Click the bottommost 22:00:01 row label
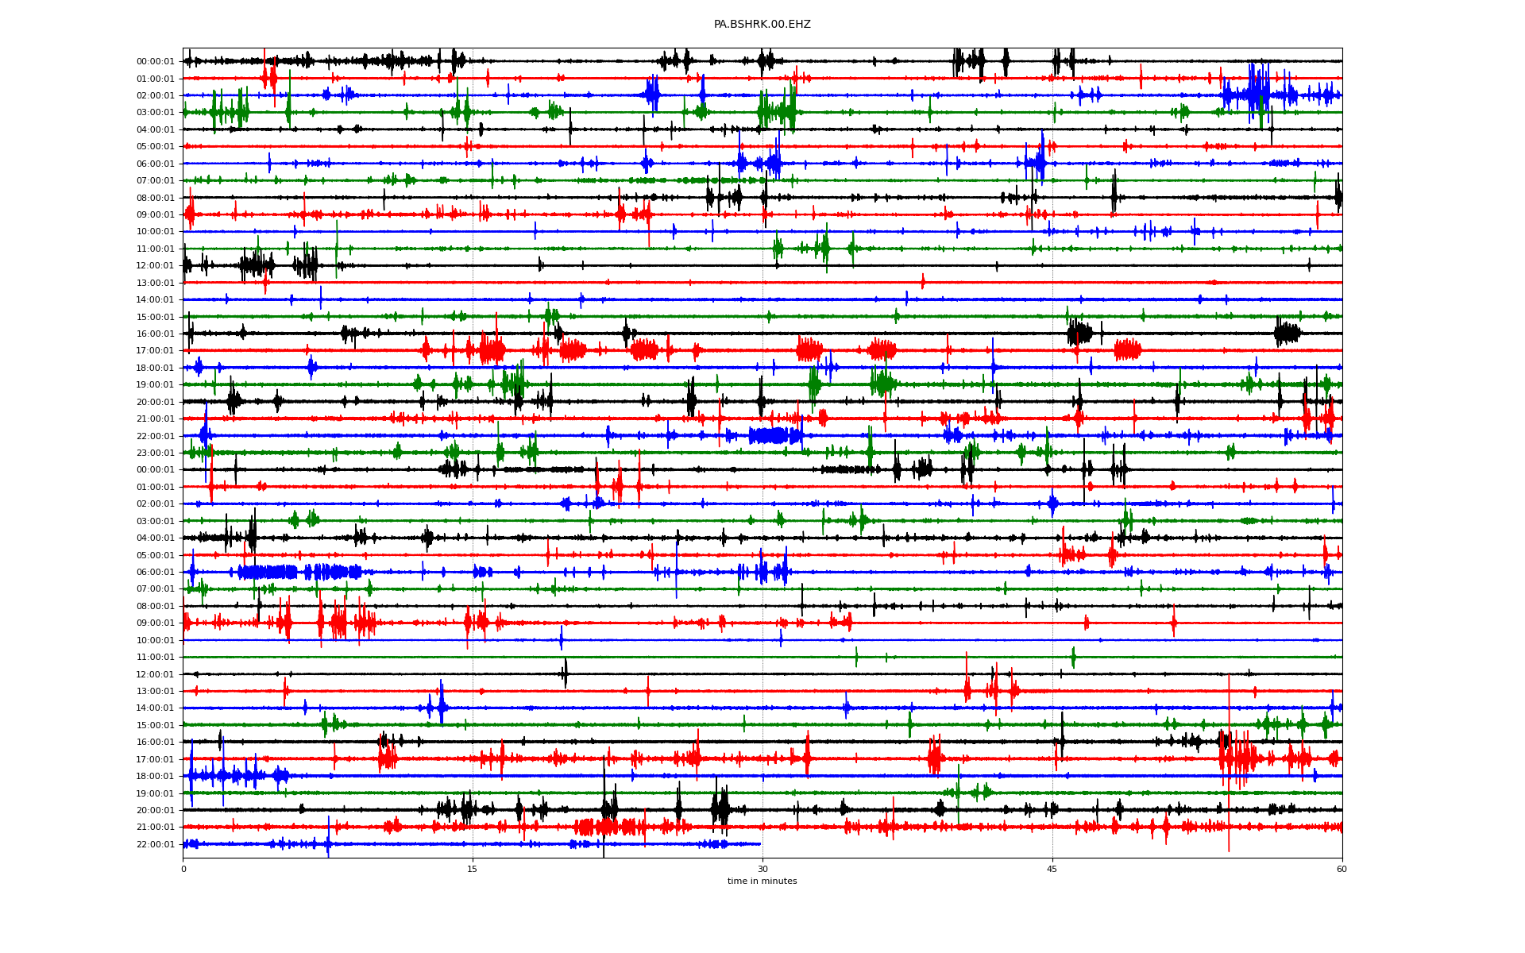 [x=155, y=845]
